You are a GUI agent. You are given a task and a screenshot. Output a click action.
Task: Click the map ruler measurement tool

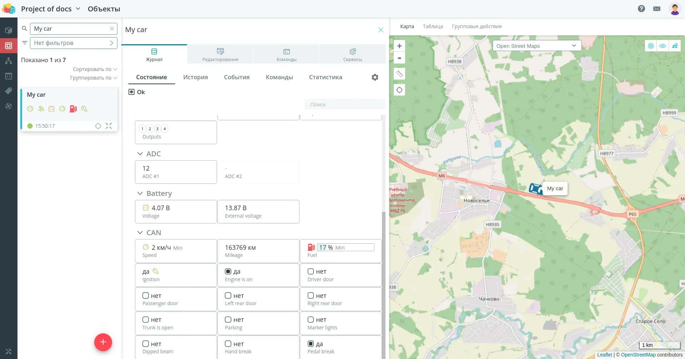[399, 74]
